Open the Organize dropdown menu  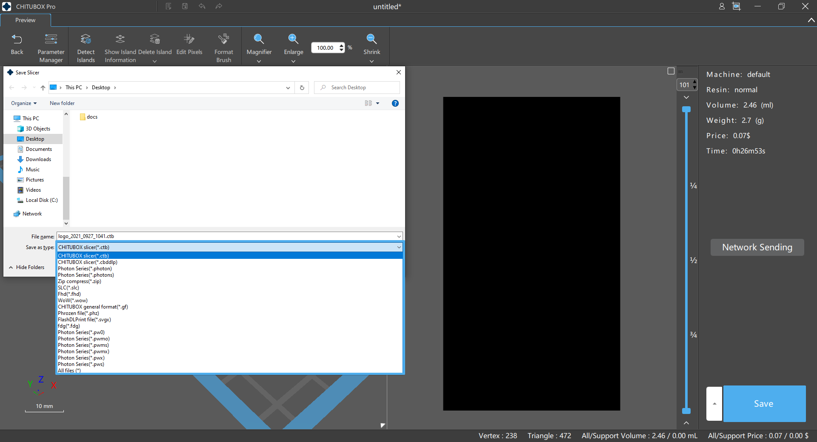click(x=24, y=103)
